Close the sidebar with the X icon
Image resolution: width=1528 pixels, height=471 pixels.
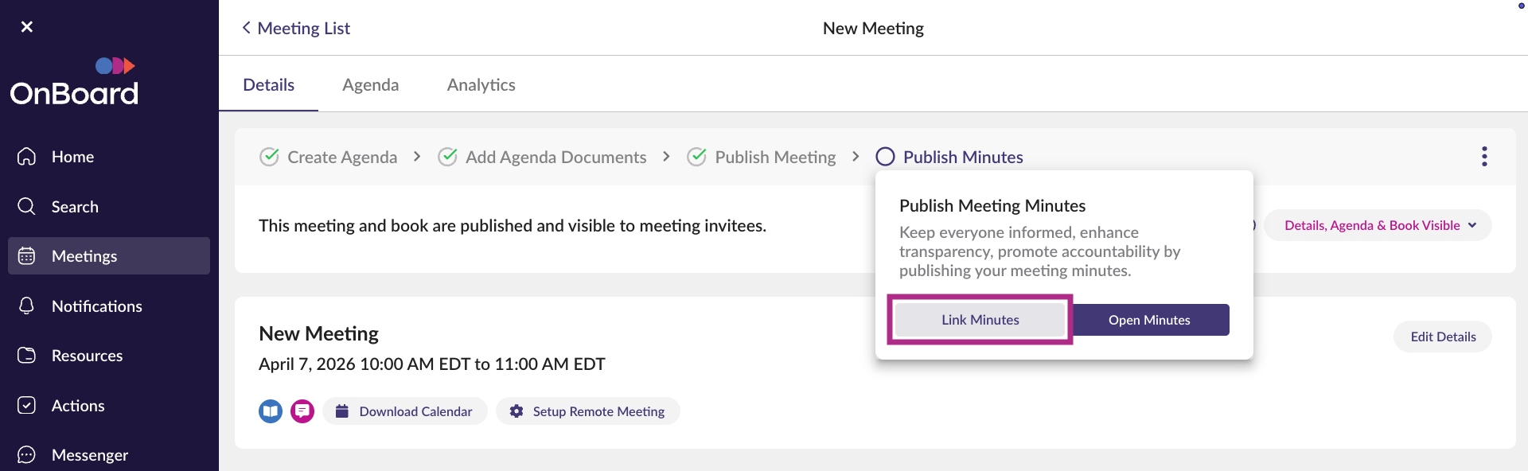tap(27, 27)
